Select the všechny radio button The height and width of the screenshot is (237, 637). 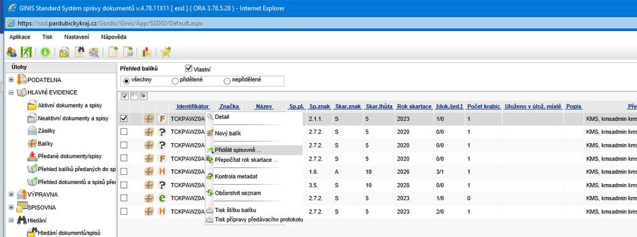pyautogui.click(x=126, y=81)
